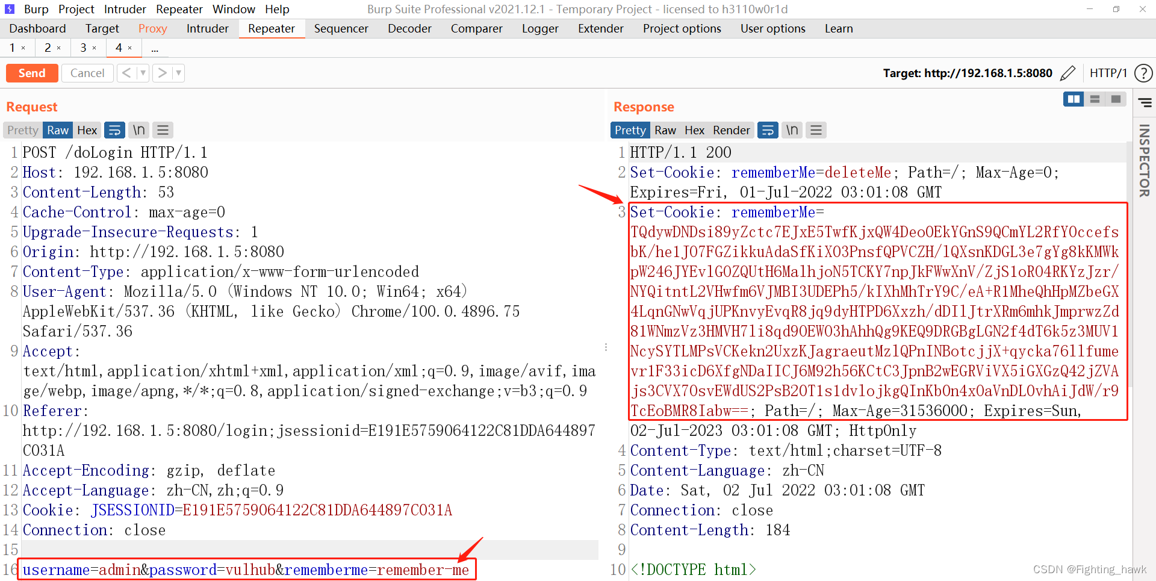1156x581 pixels.
Task: Add new Repeater tab via ellipsis
Action: (x=155, y=49)
